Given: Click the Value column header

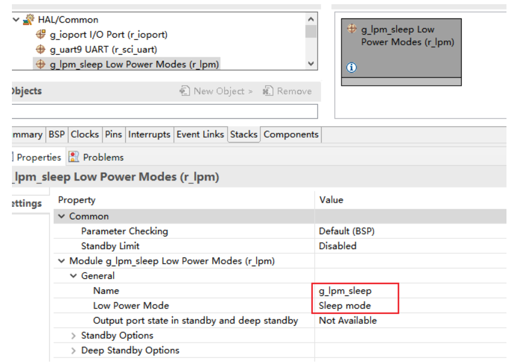Looking at the screenshot, I should tap(331, 200).
